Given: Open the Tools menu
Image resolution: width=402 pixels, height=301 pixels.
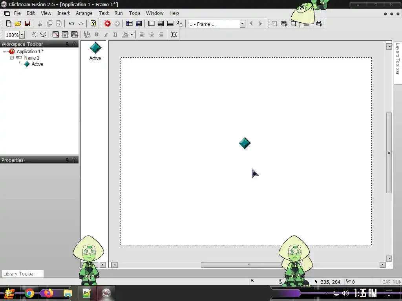Looking at the screenshot, I should 135,13.
